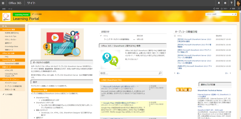Click the 編集 (edit) pencil in the ribbon
The image size is (241, 119).
click(x=233, y=9)
